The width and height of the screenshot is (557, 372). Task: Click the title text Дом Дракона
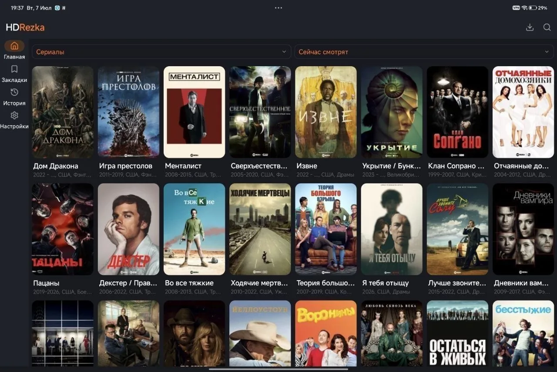56,166
